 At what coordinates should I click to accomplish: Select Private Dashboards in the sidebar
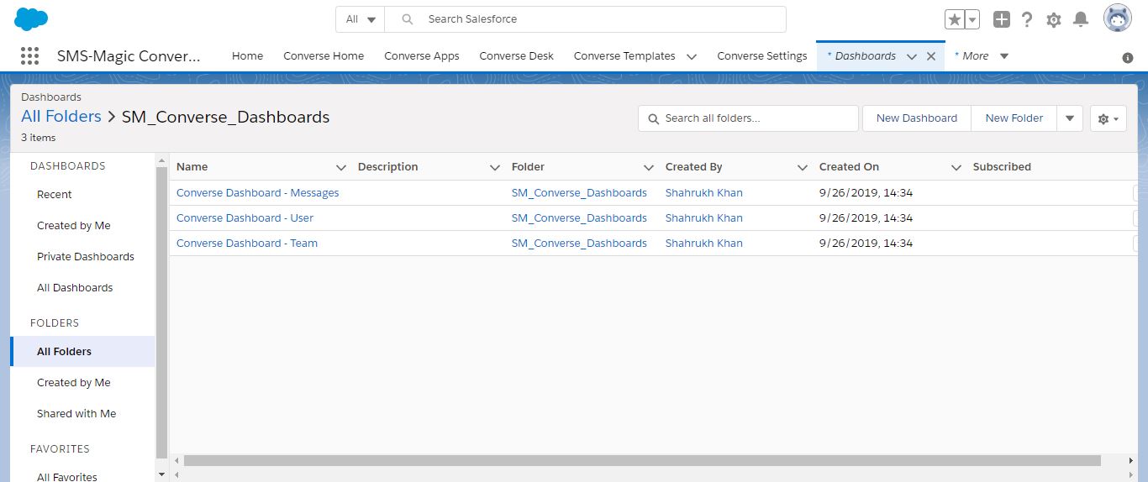click(x=85, y=257)
